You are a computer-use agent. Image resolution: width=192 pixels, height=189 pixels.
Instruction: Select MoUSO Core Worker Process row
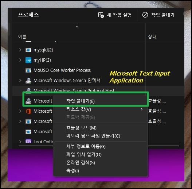tap(62, 70)
